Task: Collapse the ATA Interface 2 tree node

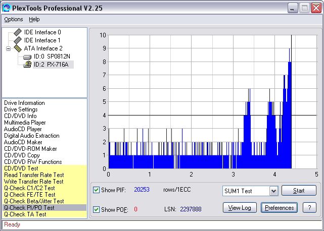Action: point(8,49)
